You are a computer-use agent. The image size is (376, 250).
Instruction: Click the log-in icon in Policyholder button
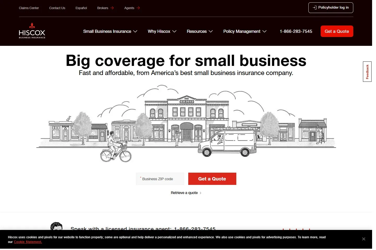315,8
